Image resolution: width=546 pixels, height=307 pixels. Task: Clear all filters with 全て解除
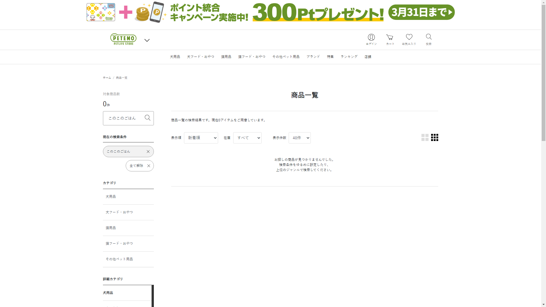(x=140, y=166)
